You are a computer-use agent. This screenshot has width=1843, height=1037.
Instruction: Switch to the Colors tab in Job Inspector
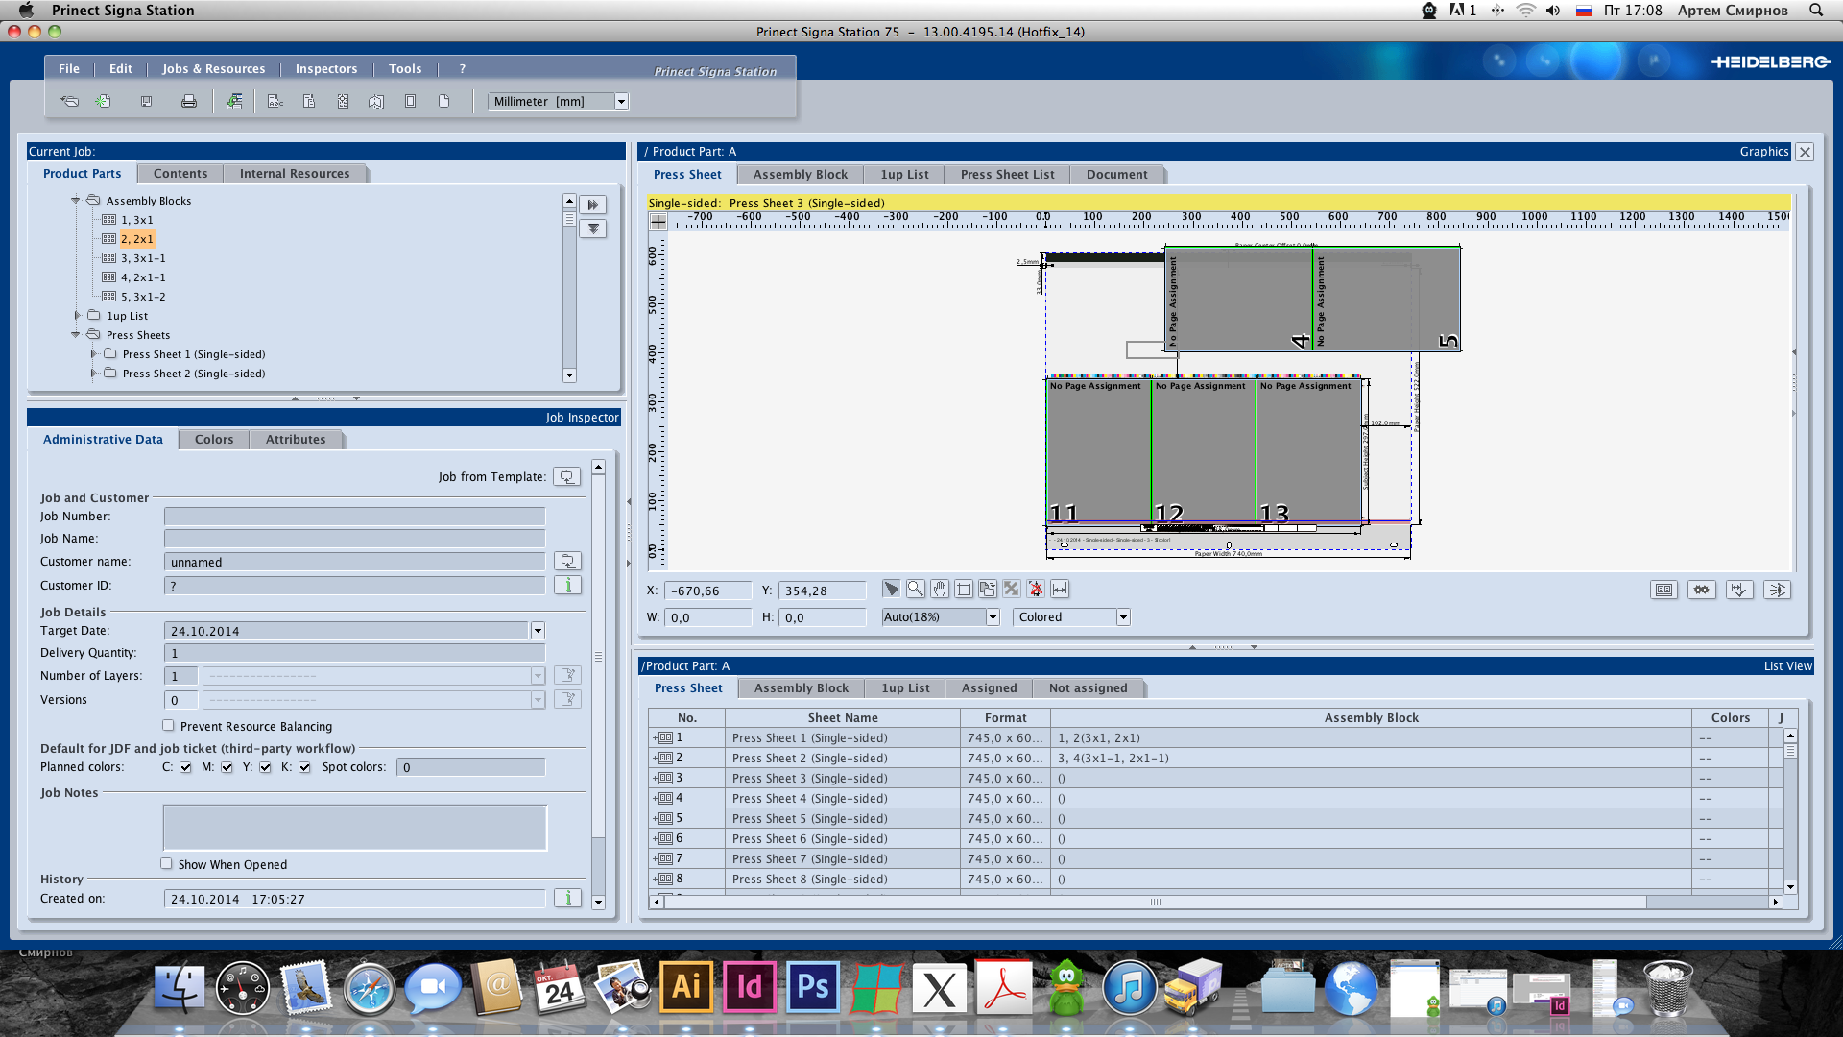[214, 439]
